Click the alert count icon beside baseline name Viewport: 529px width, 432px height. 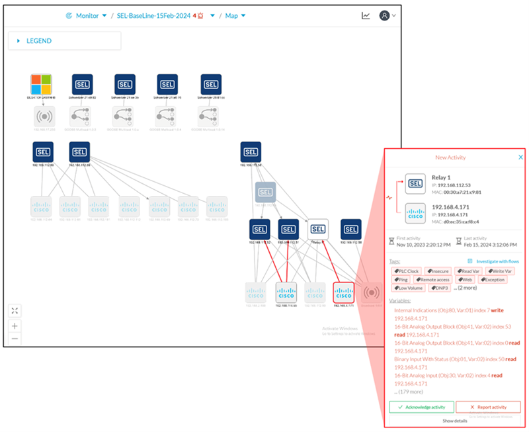point(198,16)
